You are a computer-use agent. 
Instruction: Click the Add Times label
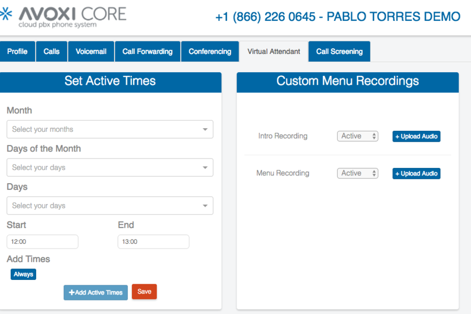[x=29, y=260]
